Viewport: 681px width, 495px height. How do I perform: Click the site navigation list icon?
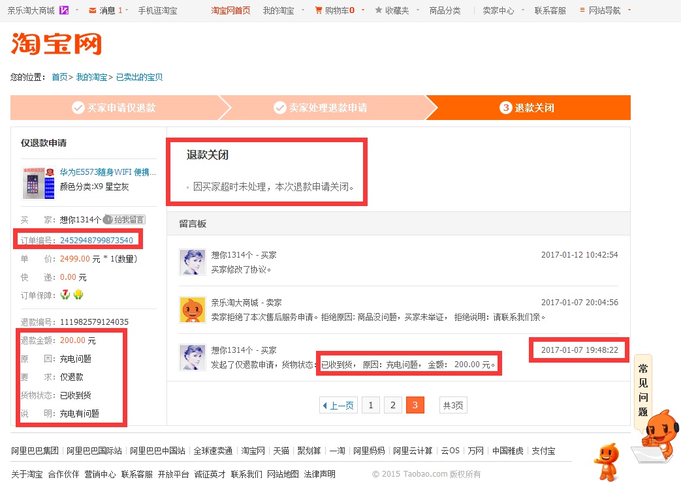[x=582, y=10]
